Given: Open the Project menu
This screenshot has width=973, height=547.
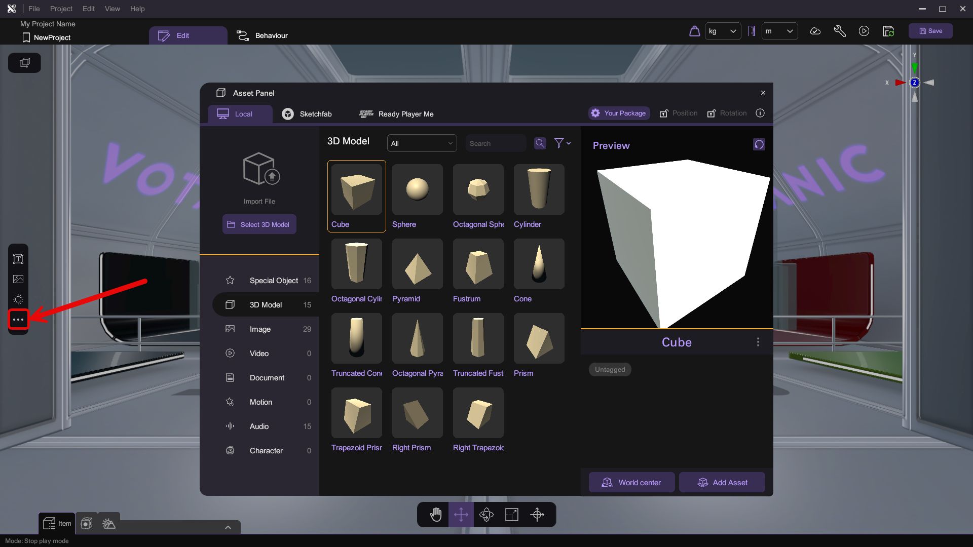Looking at the screenshot, I should point(61,9).
